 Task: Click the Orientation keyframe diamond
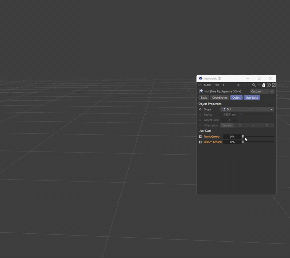click(x=200, y=125)
